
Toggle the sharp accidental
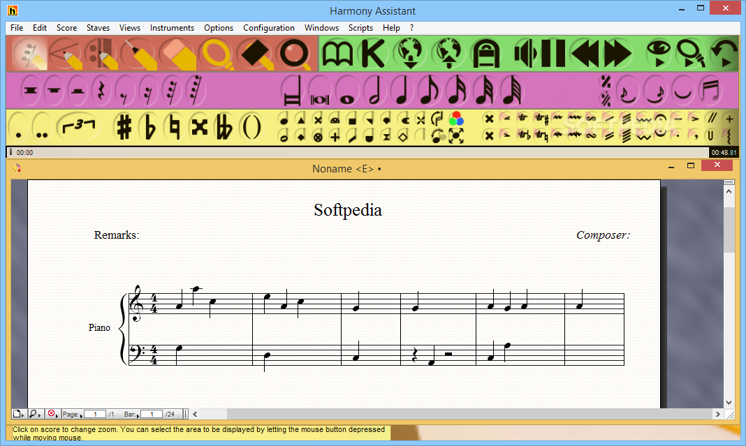[124, 128]
